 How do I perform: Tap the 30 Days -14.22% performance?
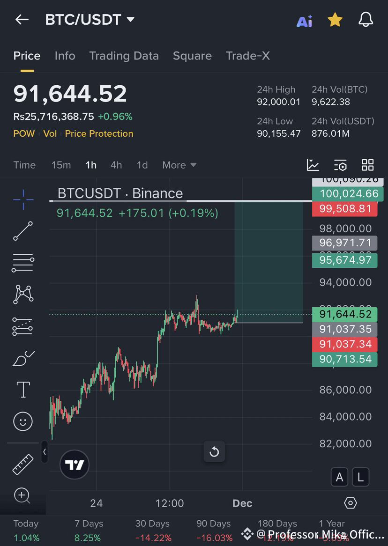153,531
